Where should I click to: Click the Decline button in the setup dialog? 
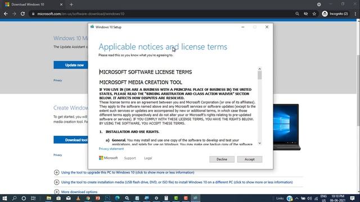pyautogui.click(x=222, y=159)
